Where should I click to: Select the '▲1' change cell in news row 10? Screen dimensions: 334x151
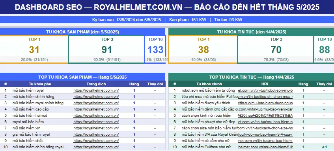click(324, 147)
